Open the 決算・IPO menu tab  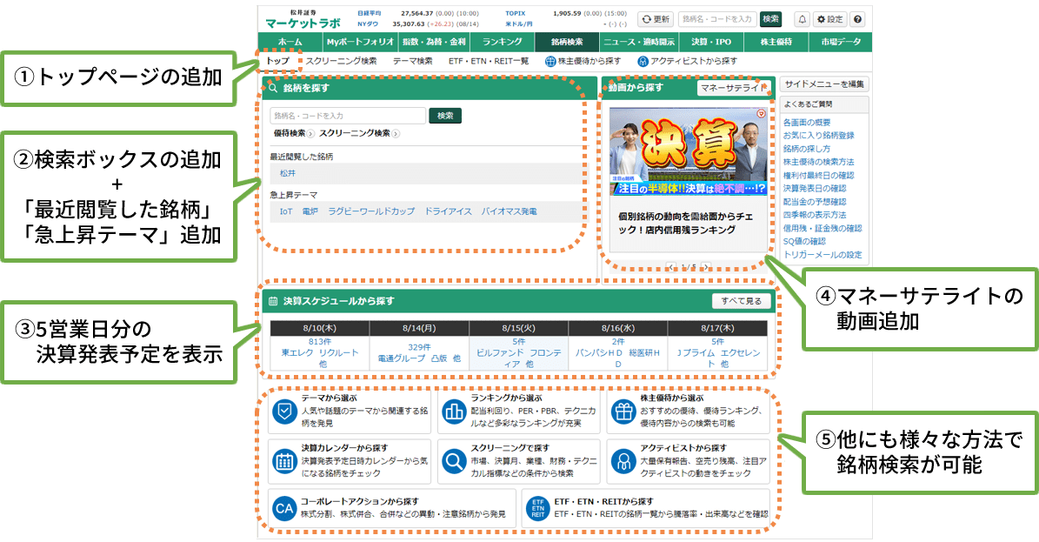click(711, 42)
